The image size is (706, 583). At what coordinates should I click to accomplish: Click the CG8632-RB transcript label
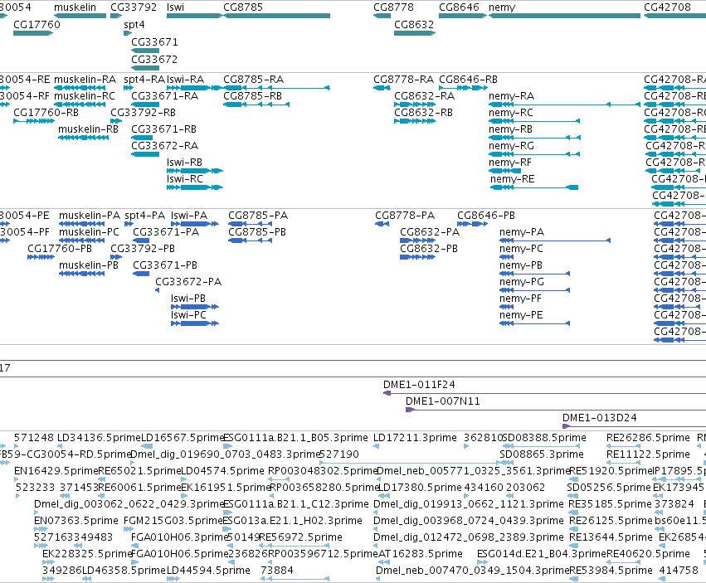coord(424,113)
